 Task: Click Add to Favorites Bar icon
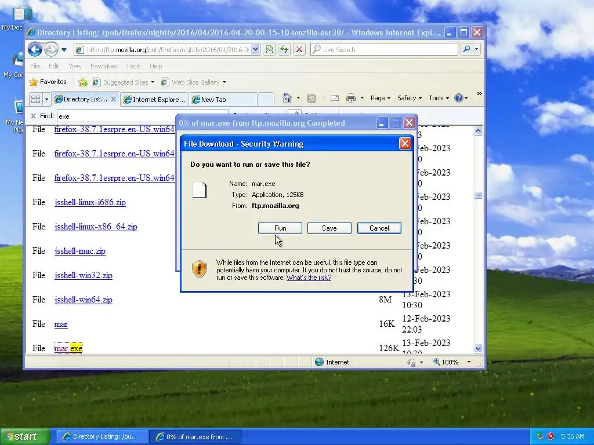[x=82, y=82]
